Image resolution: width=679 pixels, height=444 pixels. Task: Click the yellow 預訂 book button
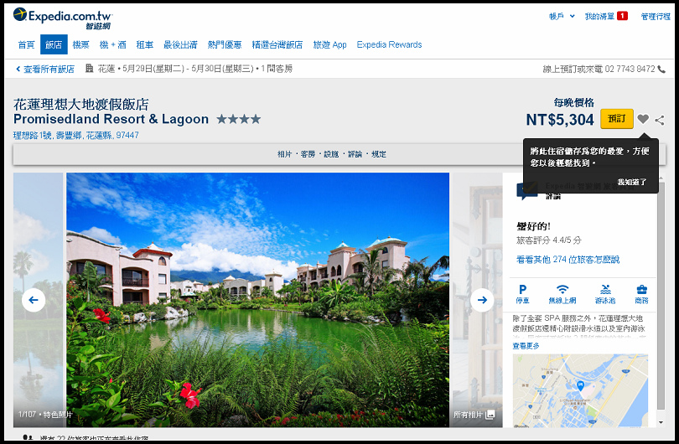click(617, 119)
